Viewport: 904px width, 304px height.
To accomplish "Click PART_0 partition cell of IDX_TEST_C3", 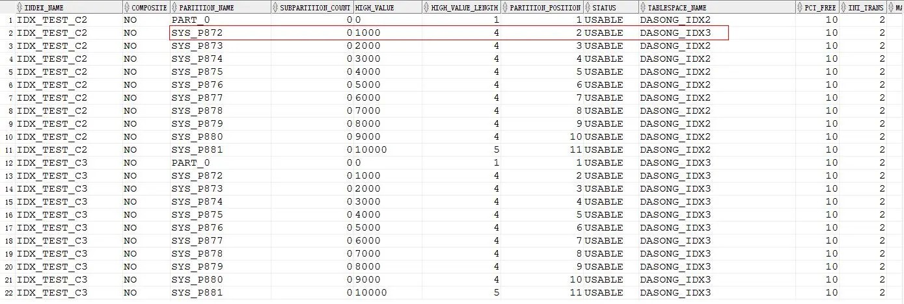I will [x=220, y=163].
